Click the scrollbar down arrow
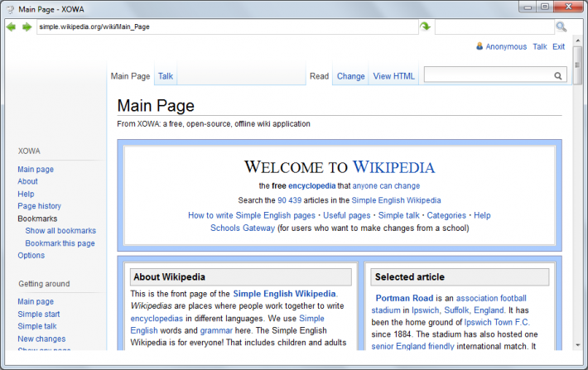Screen dimensions: 588x370 click(x=577, y=345)
